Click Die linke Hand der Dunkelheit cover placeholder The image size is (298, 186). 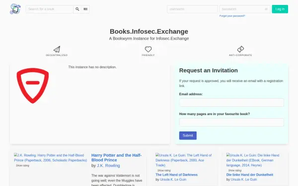click(253, 160)
